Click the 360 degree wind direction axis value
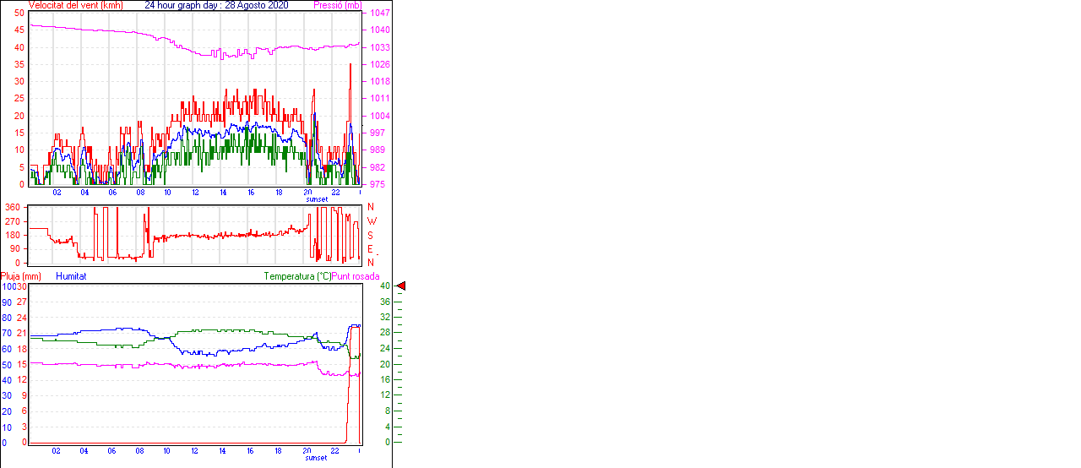 point(13,207)
